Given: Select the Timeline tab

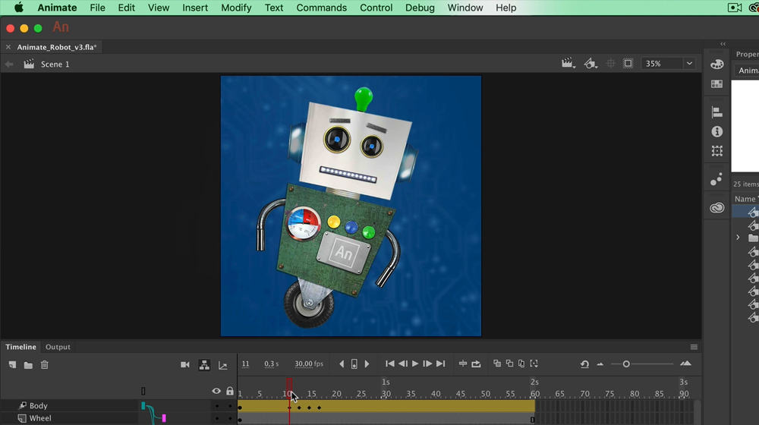Looking at the screenshot, I should 20,347.
